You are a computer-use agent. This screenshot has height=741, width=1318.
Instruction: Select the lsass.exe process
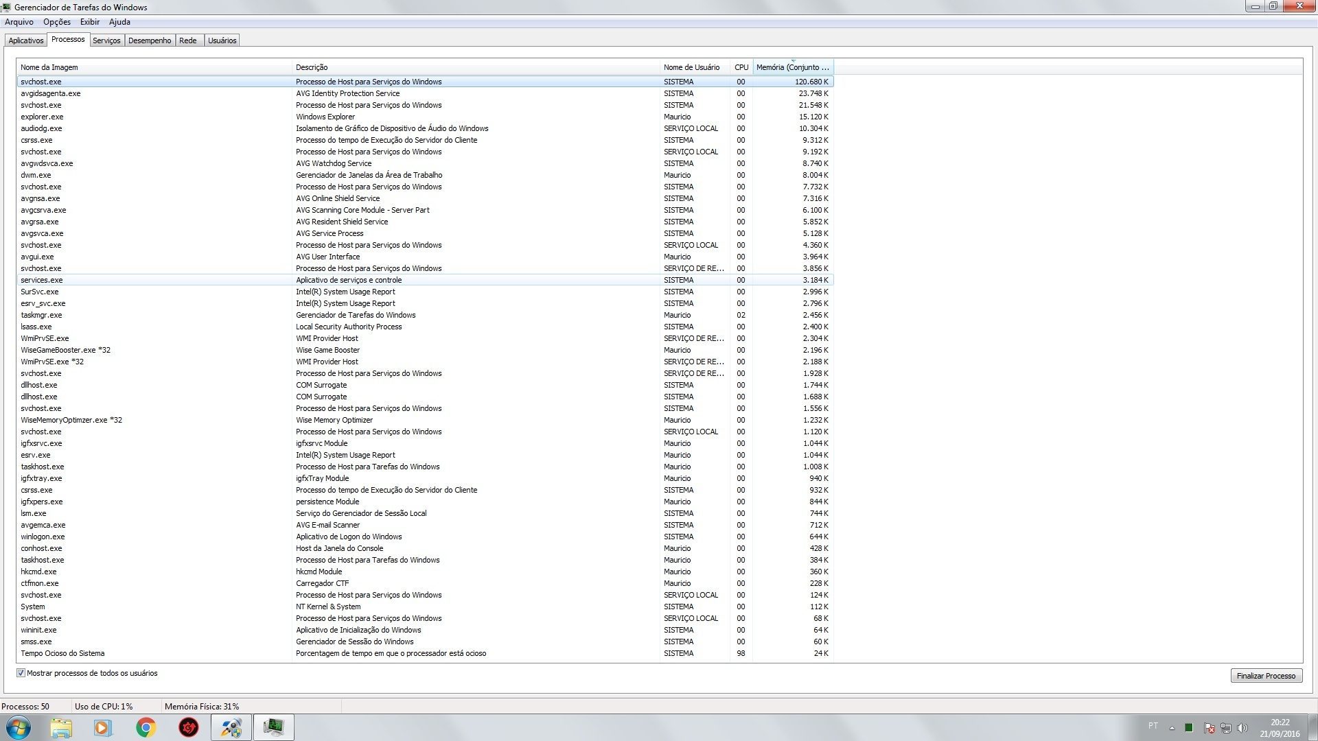(426, 327)
